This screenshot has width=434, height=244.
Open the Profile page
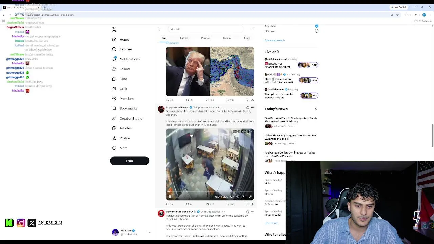tap(121, 138)
